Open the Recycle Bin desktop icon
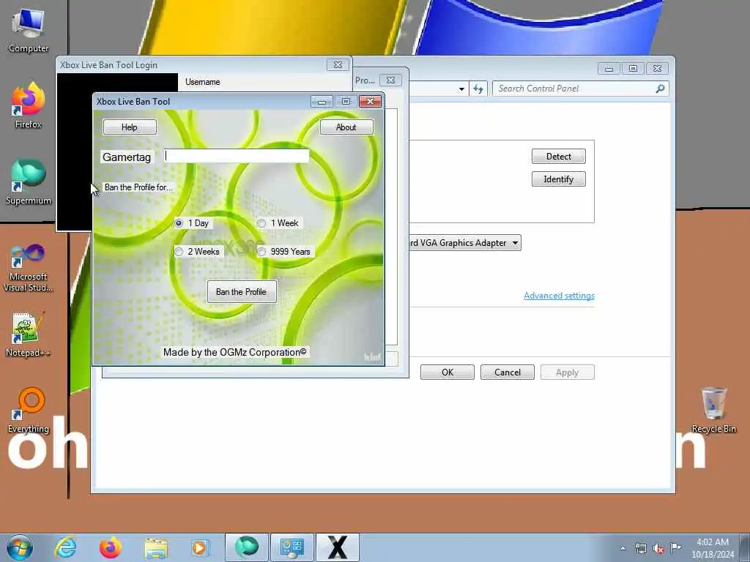 (x=713, y=410)
